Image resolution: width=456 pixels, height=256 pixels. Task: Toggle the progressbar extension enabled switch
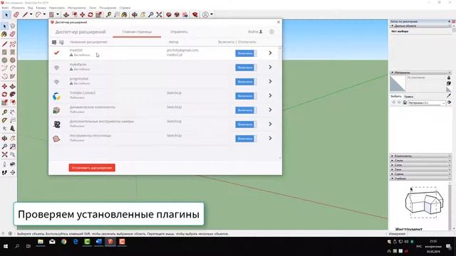[246, 82]
